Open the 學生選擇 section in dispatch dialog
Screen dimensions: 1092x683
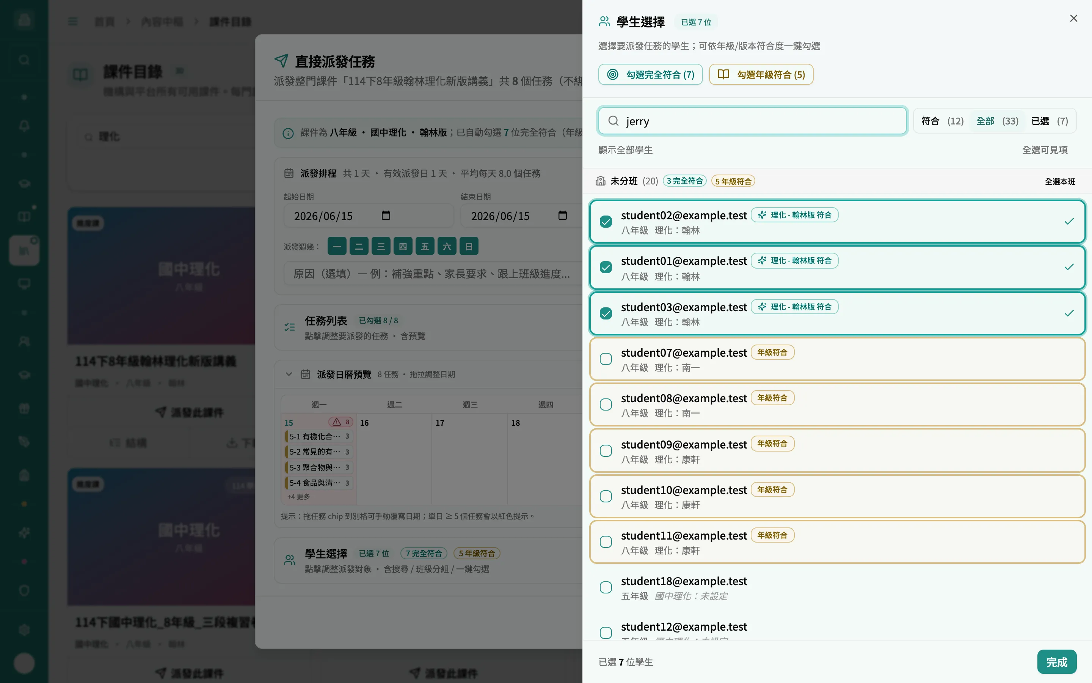[x=428, y=560]
